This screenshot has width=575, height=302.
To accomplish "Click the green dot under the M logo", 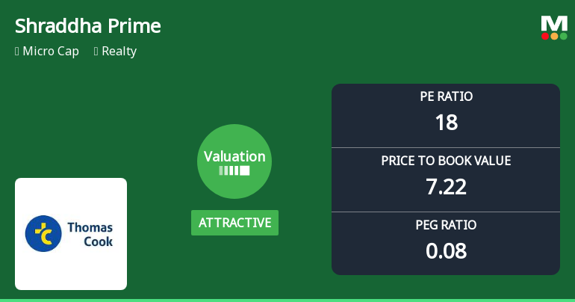I will tap(563, 36).
